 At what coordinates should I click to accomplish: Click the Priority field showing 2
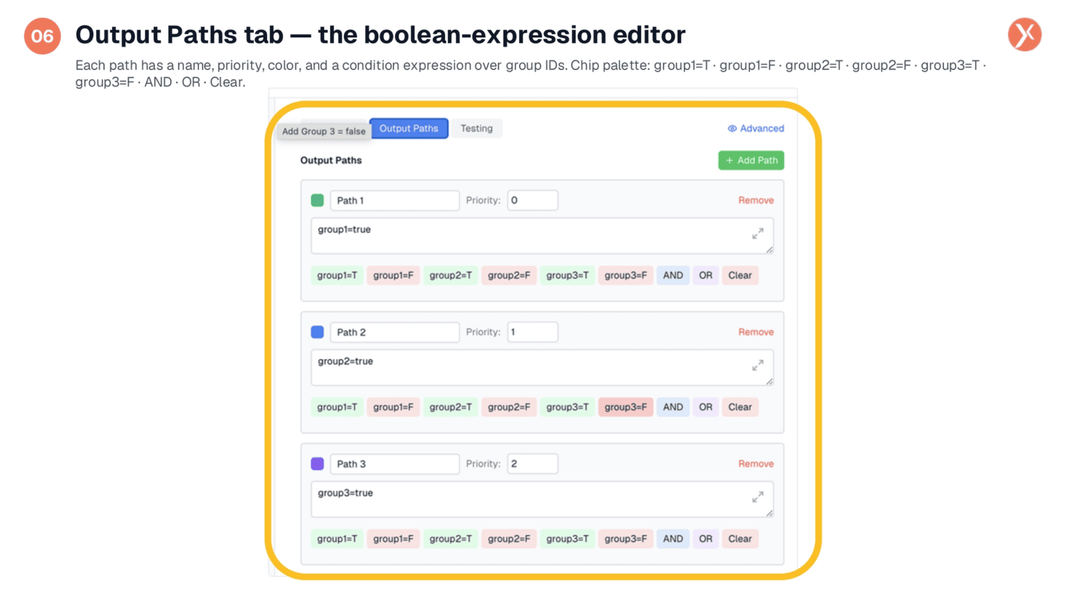532,463
